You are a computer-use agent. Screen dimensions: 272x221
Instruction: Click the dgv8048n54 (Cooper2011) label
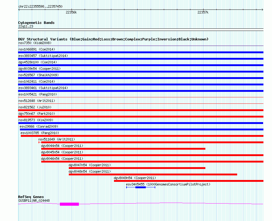(90, 171)
